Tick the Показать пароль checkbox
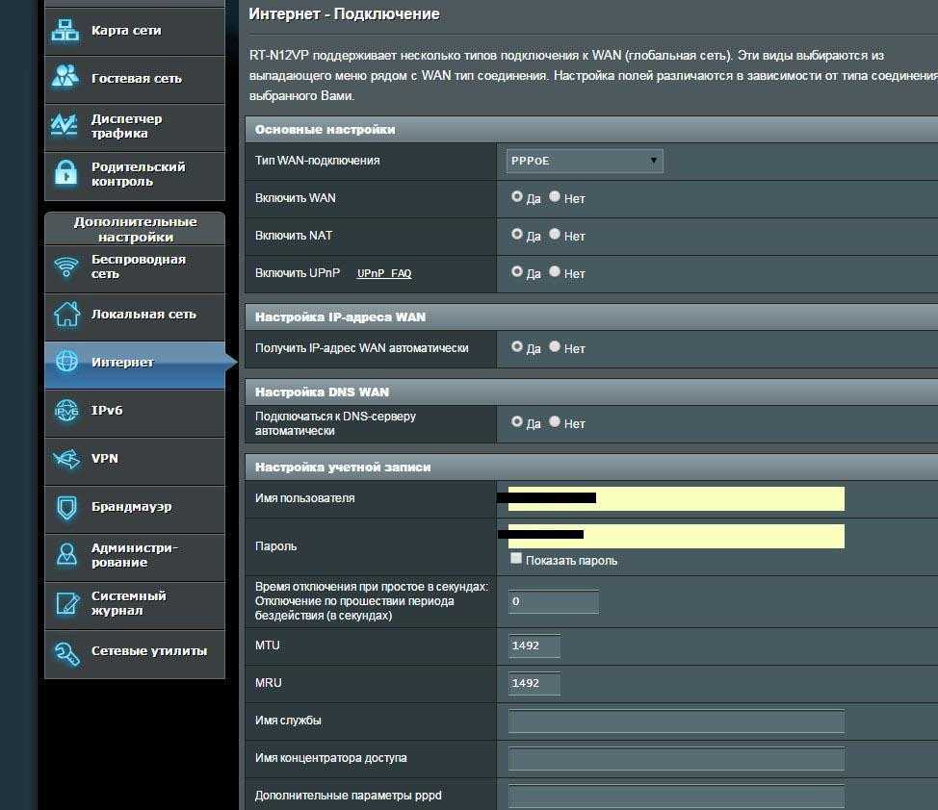Image resolution: width=938 pixels, height=810 pixels. 515,558
